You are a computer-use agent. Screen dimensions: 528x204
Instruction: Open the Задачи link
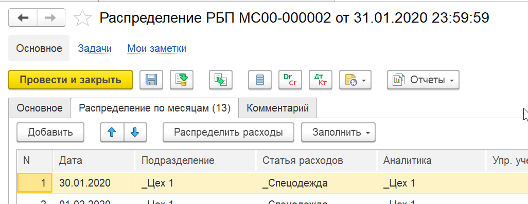[95, 48]
